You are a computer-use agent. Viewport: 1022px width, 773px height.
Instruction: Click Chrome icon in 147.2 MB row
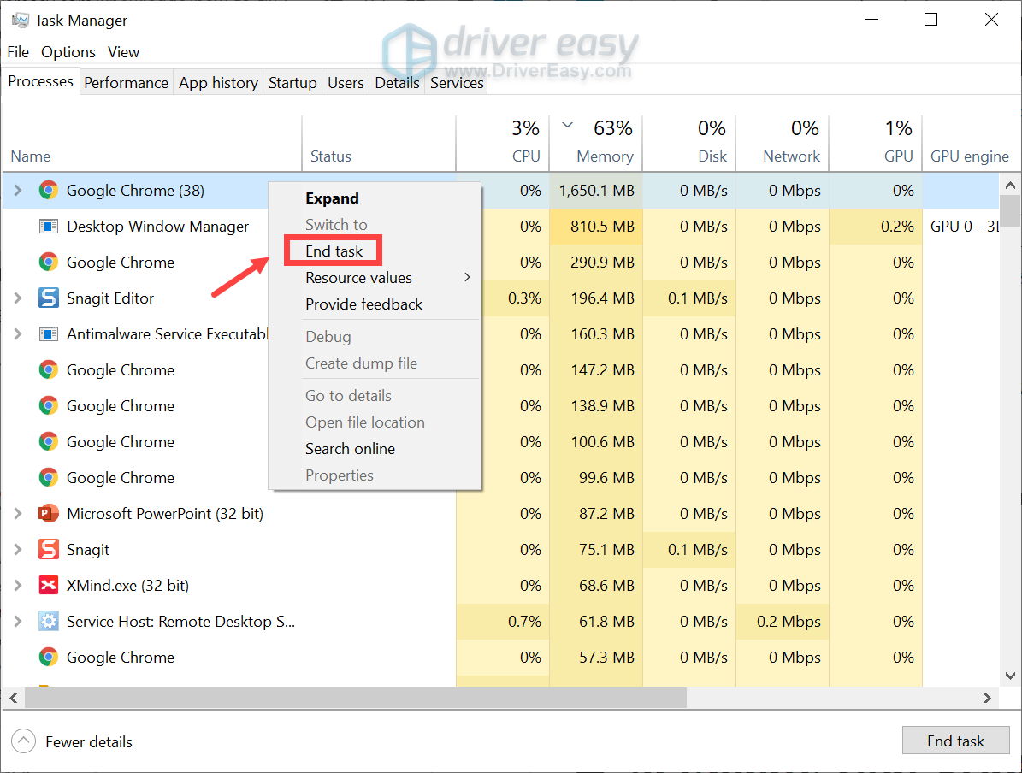[x=48, y=369]
